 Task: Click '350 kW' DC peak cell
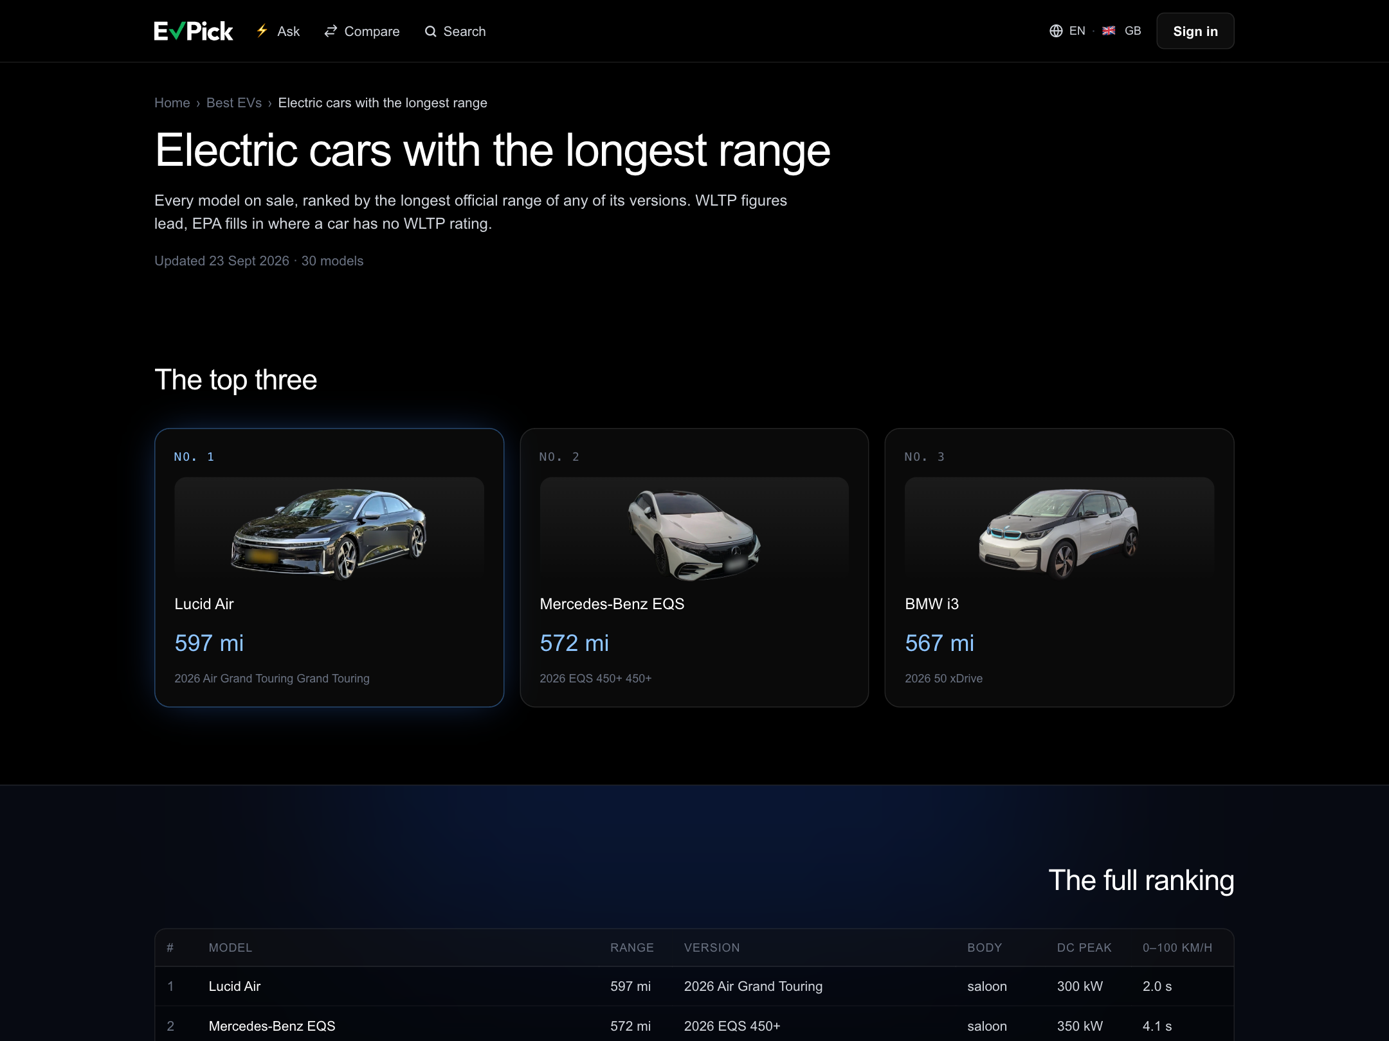[1080, 1026]
